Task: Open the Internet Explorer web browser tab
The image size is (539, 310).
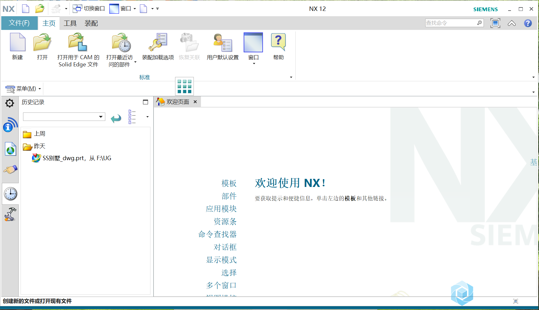Action: (11, 149)
